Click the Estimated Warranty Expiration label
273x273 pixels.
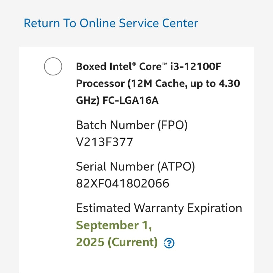159,208
